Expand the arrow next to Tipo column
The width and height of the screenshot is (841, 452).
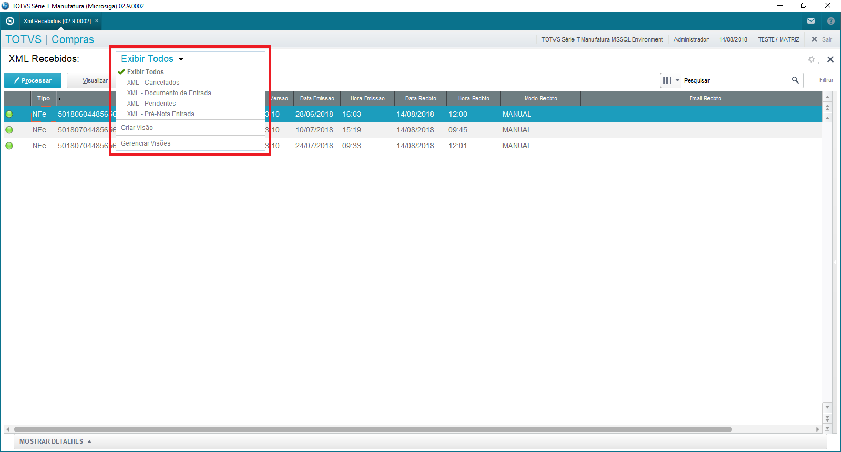pyautogui.click(x=60, y=99)
